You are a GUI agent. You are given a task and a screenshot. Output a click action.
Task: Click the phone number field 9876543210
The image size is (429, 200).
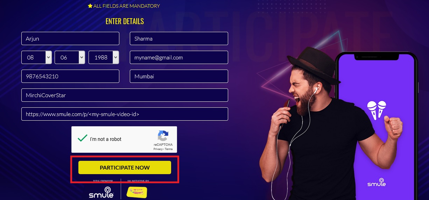coord(70,76)
